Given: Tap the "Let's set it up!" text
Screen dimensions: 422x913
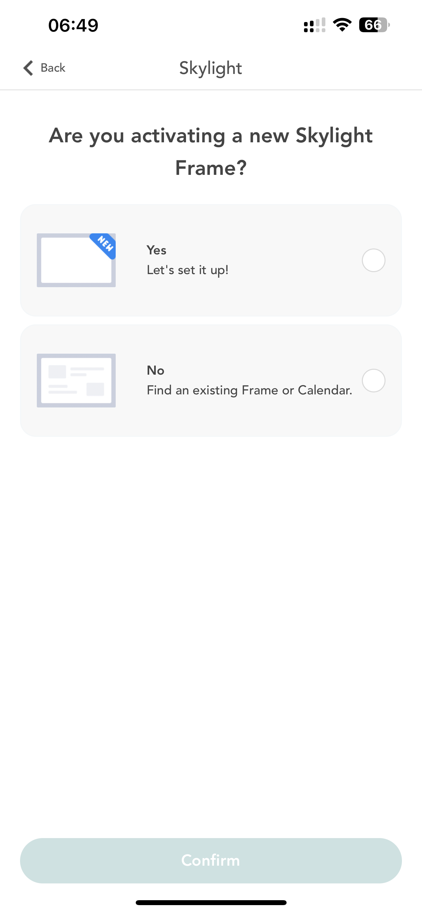Looking at the screenshot, I should coord(187,270).
